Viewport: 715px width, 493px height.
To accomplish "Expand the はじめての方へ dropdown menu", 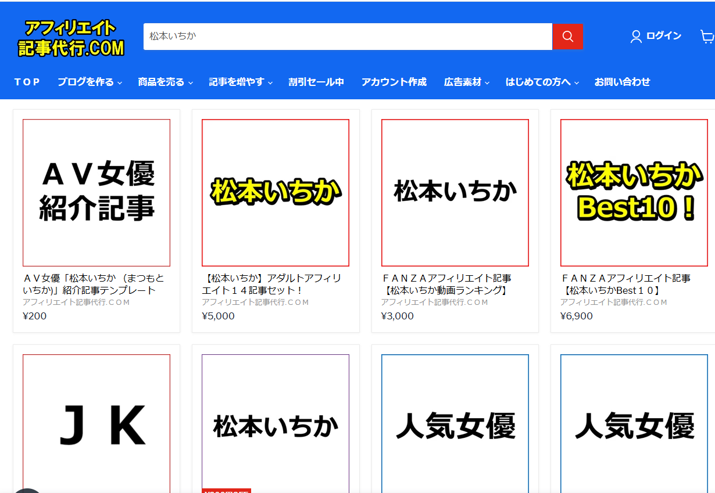I will pos(542,82).
